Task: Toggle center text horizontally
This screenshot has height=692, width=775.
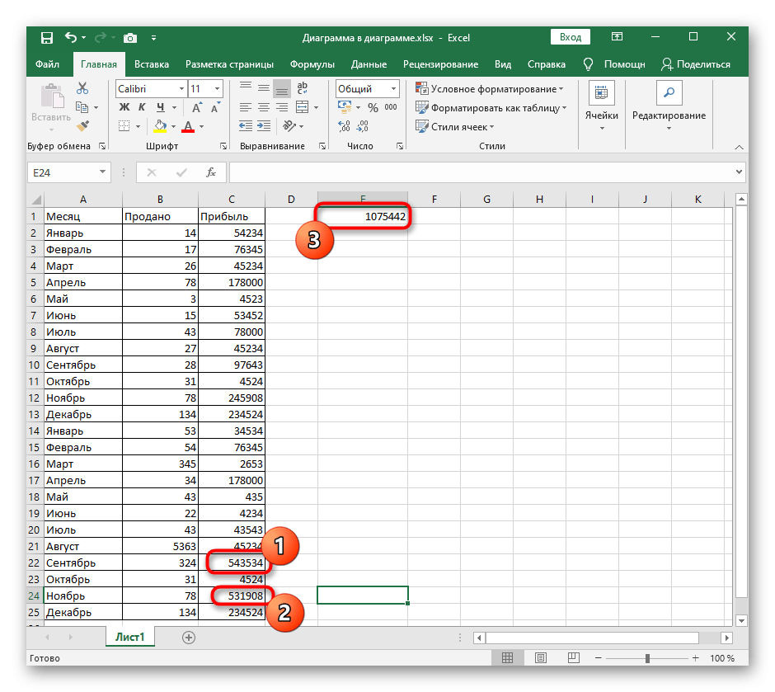Action: click(264, 107)
